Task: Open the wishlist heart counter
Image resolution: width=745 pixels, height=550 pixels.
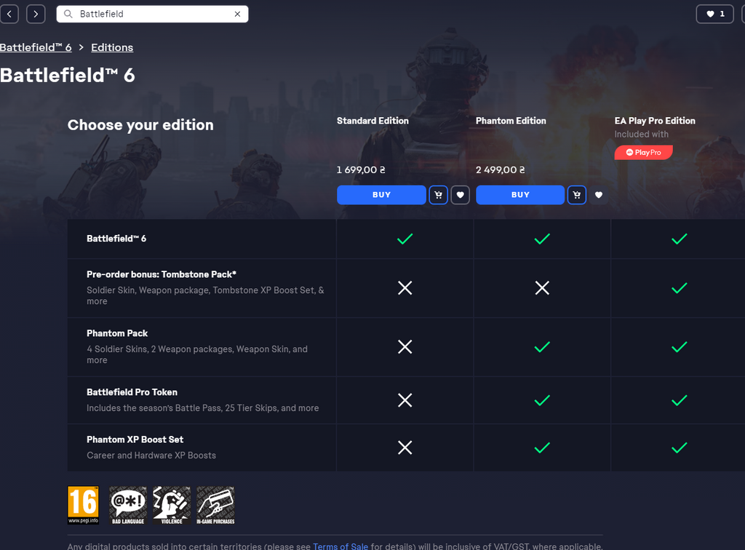Action: click(x=714, y=14)
